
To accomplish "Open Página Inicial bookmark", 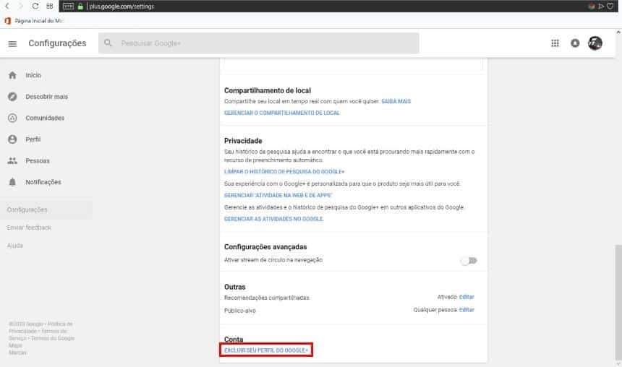I will pyautogui.click(x=39, y=21).
